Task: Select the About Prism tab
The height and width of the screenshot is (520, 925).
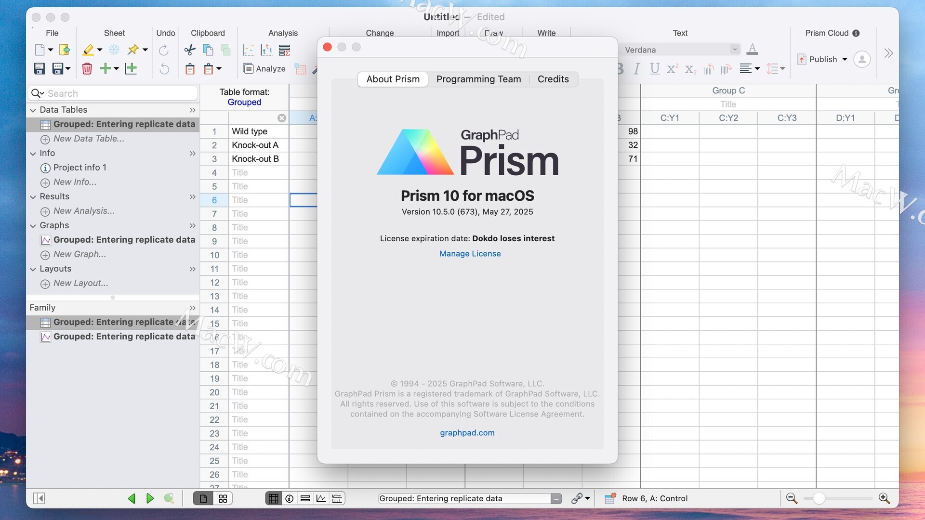Action: 393,79
